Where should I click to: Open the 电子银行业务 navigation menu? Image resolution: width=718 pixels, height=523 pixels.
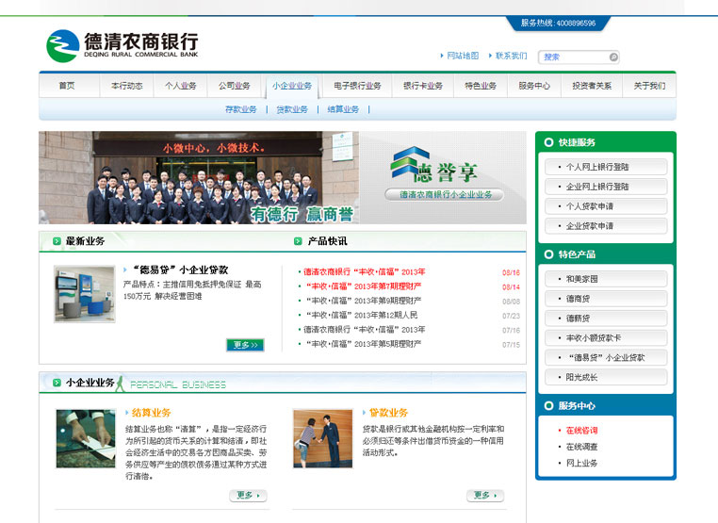[x=357, y=86]
